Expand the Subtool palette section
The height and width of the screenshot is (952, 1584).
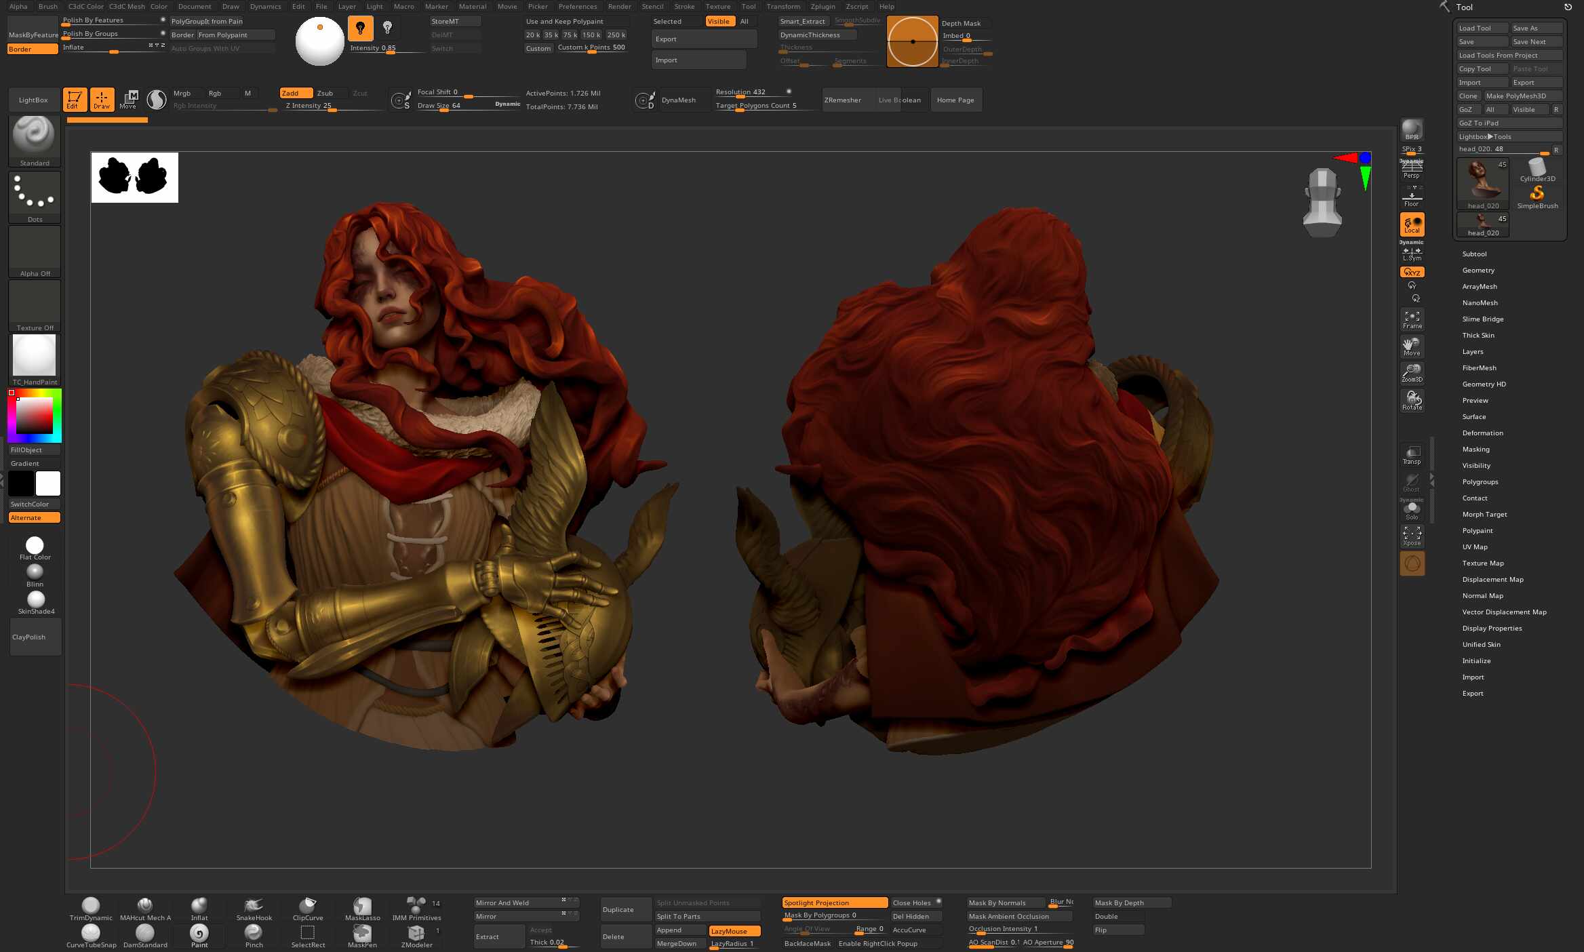point(1474,254)
